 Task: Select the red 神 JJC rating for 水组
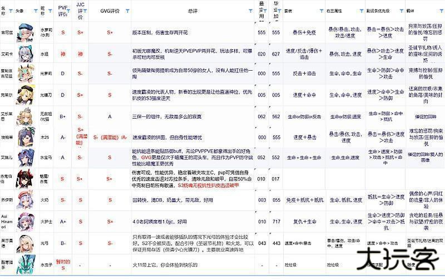80,54
